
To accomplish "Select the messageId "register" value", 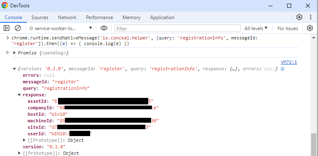I will (x=65, y=82).
